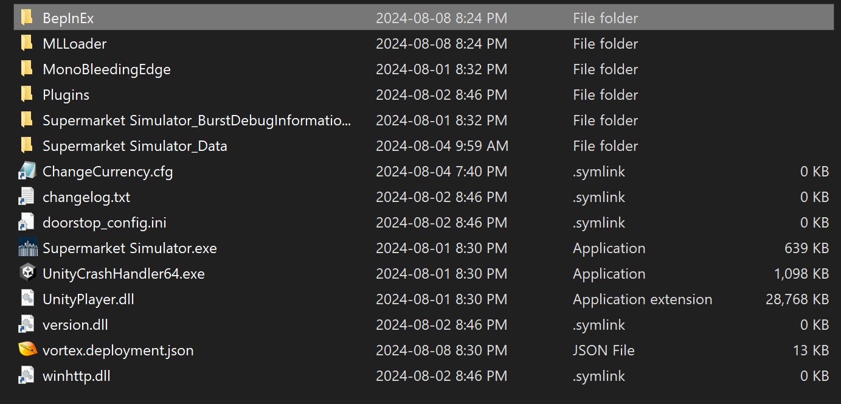The height and width of the screenshot is (404, 841).
Task: Select the Plugins folder name
Action: [x=66, y=95]
